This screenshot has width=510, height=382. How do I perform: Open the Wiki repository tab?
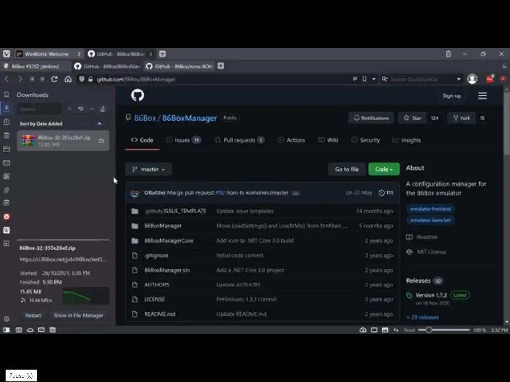[328, 140]
